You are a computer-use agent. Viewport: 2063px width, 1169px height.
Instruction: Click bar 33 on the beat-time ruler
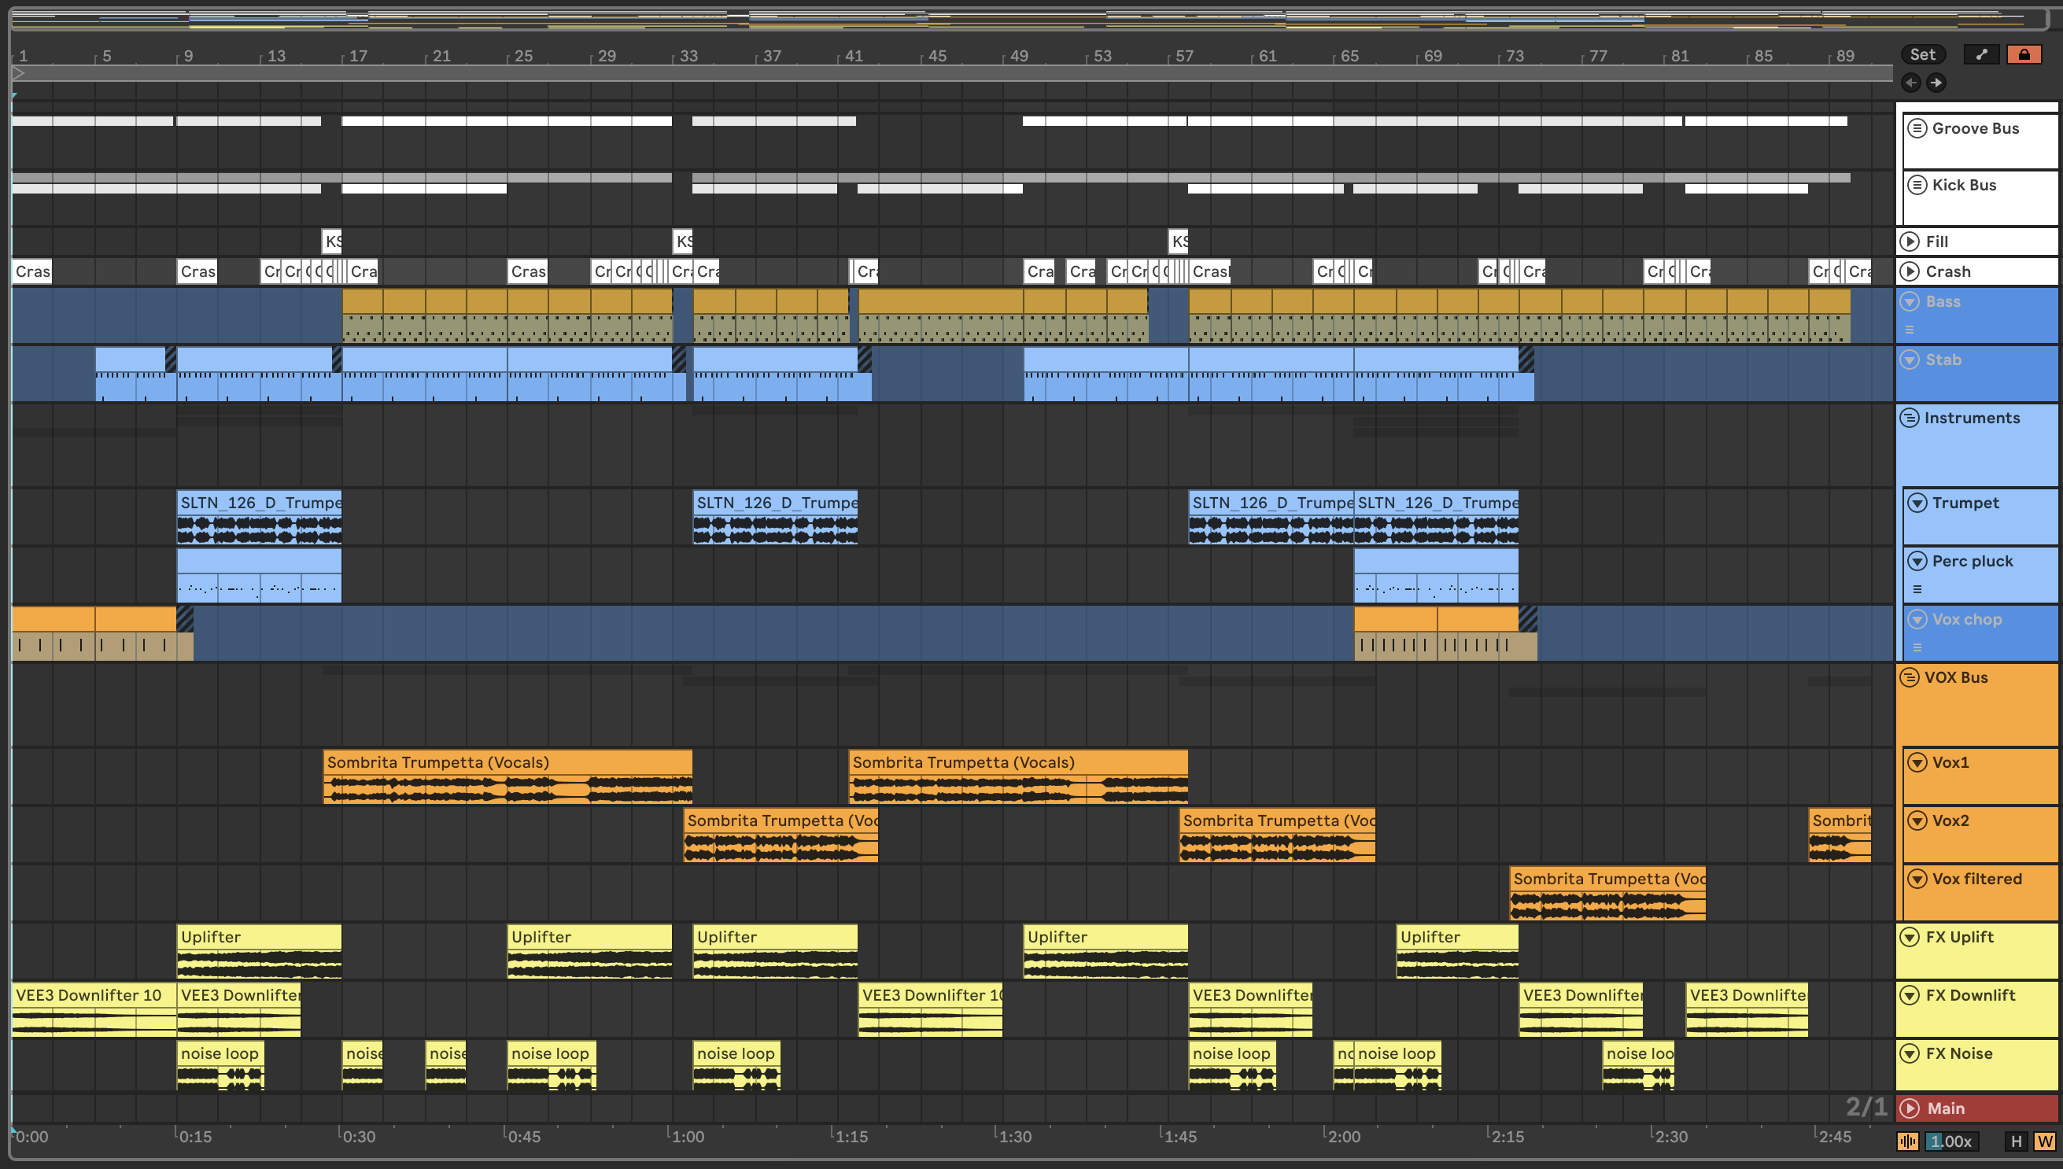tap(688, 56)
